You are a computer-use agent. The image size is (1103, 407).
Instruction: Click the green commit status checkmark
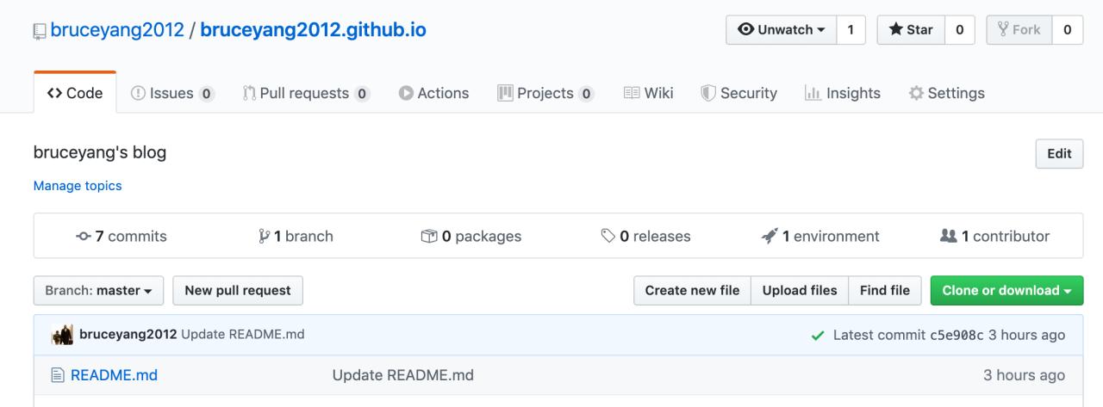[x=818, y=335]
